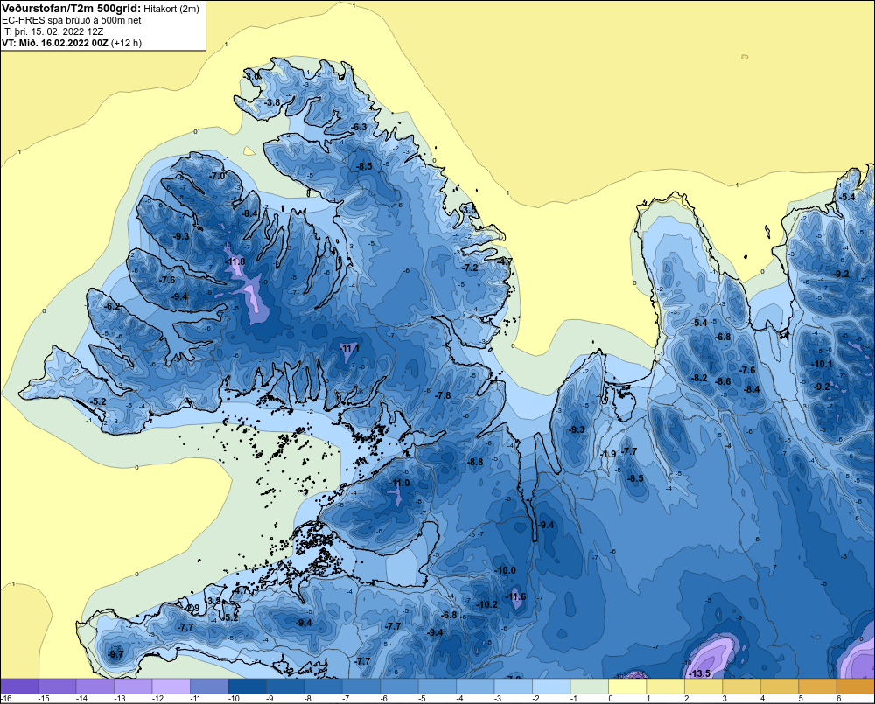Click the -11.8 temperature label on the map
Image resolution: width=875 pixels, height=704 pixels.
click(x=234, y=261)
